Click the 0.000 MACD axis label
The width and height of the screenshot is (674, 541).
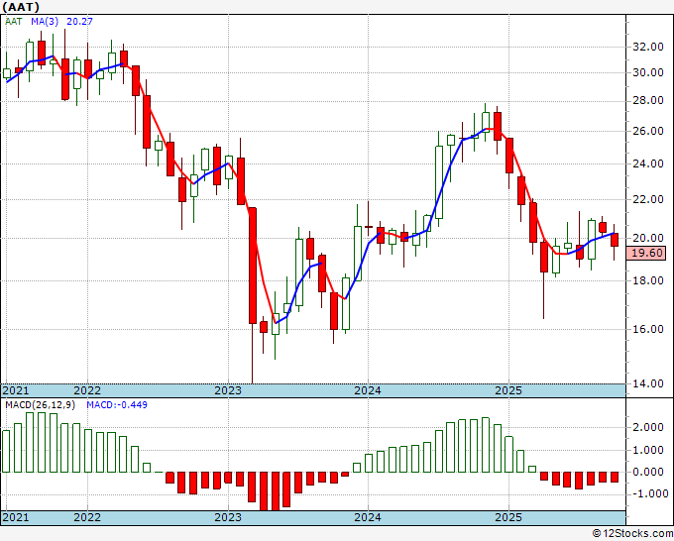[648, 472]
